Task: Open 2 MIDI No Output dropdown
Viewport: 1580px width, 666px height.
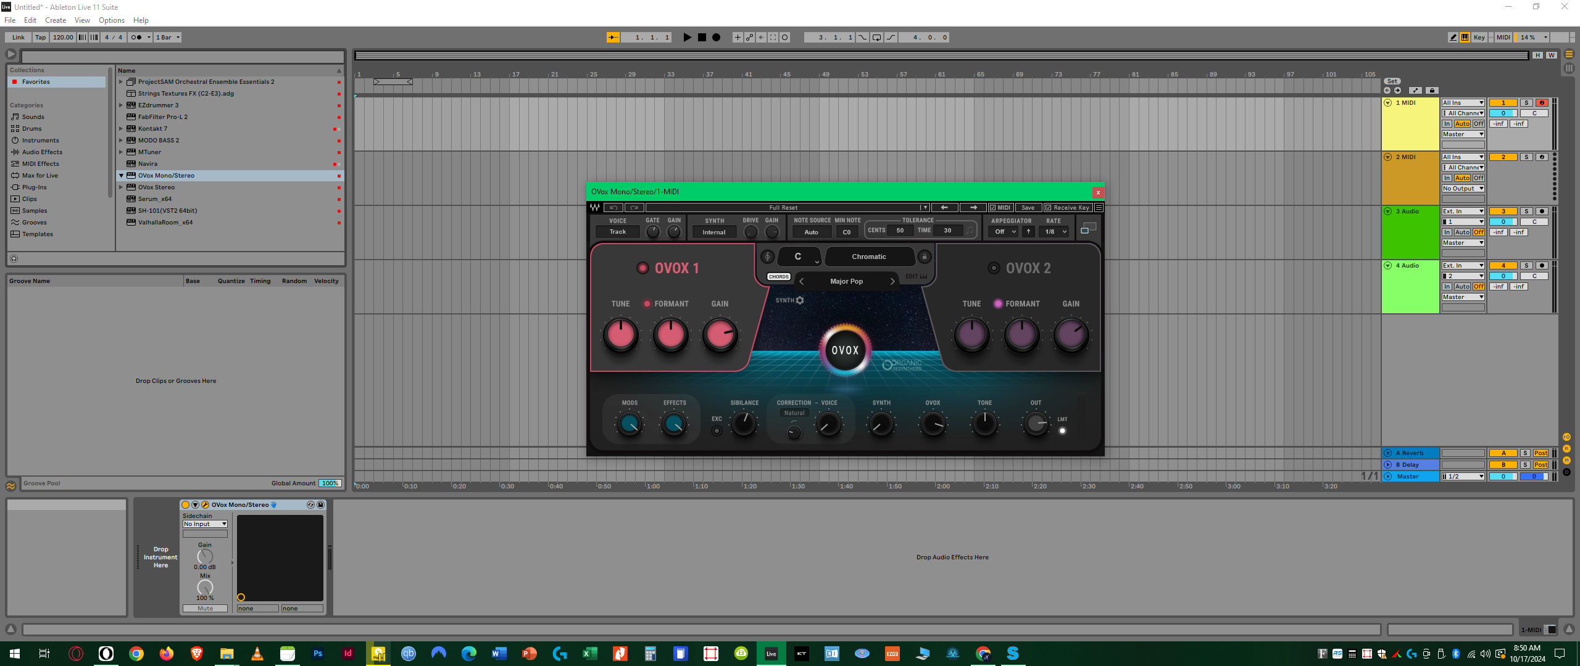Action: [1463, 189]
